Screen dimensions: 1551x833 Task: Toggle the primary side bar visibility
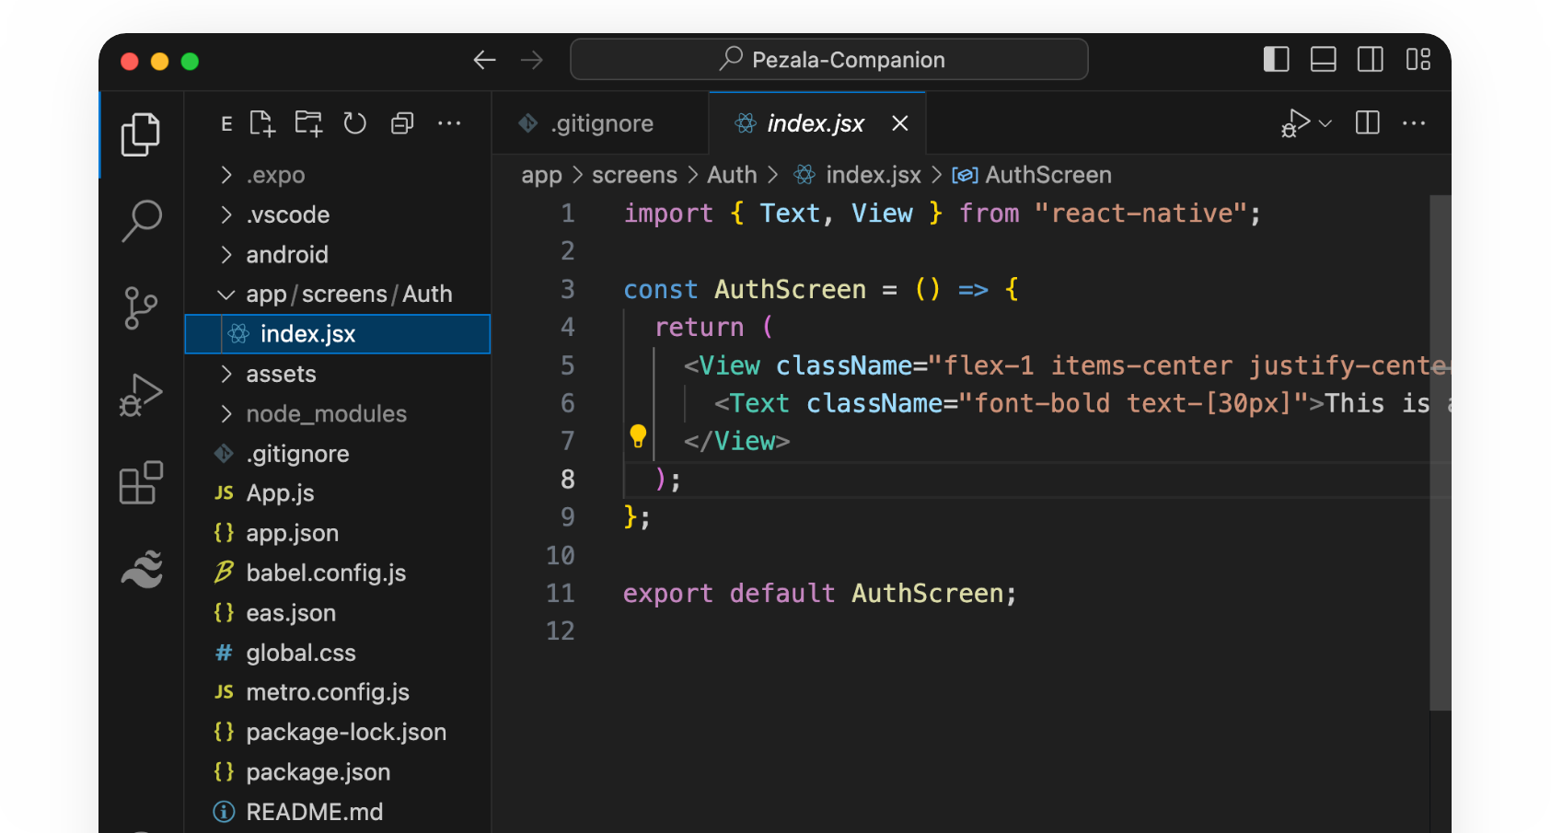[x=1276, y=60]
